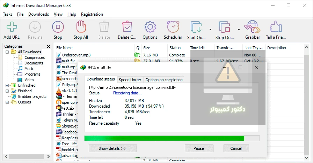Select the Documents category
The height and width of the screenshot is (163, 313).
click(x=34, y=63)
